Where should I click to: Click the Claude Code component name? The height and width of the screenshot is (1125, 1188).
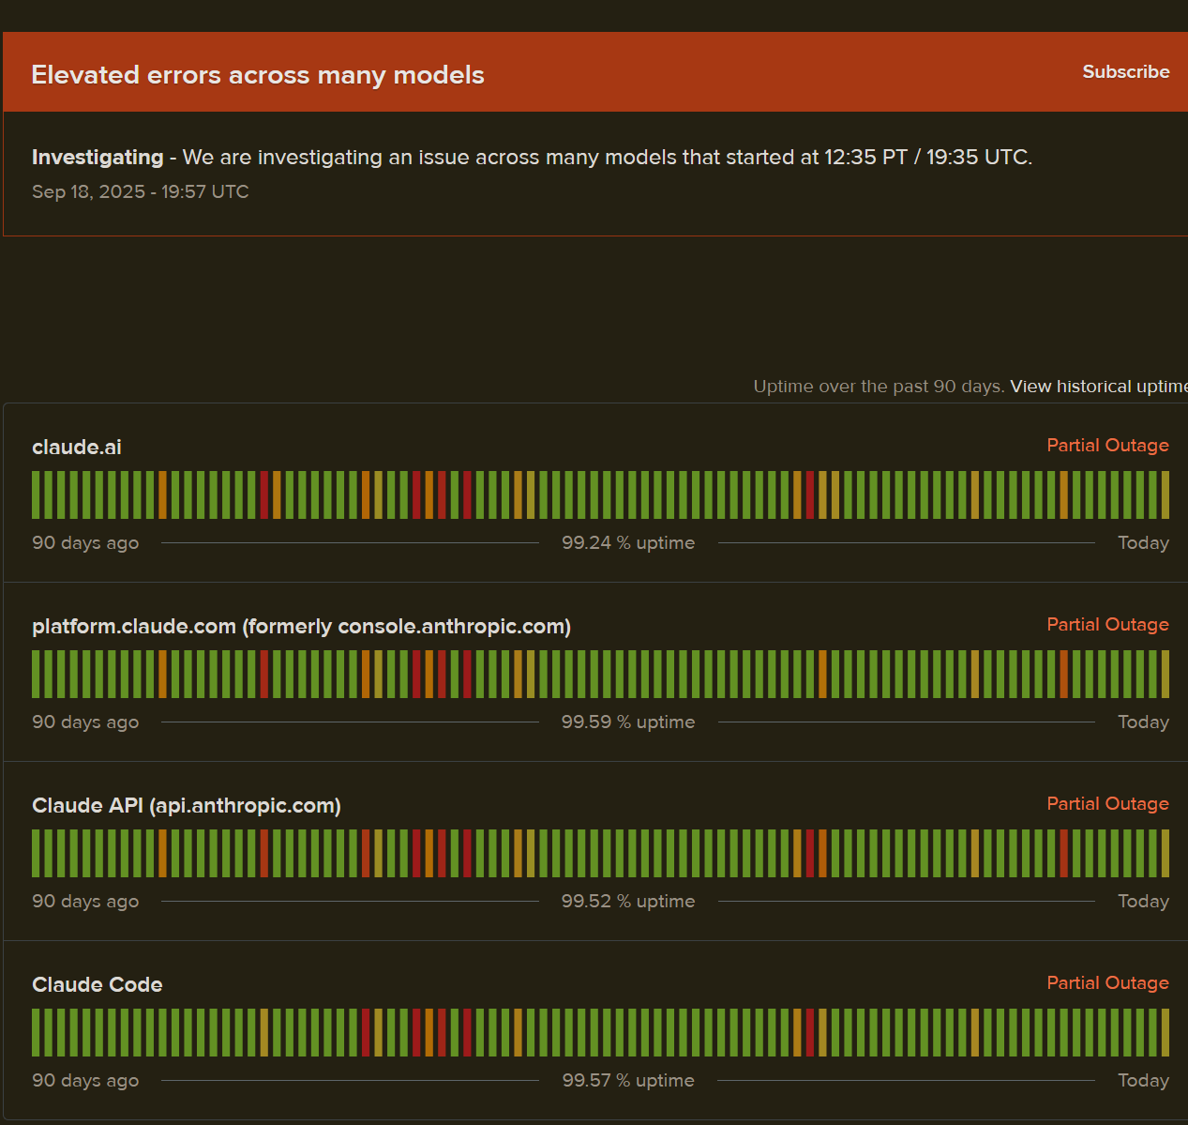point(98,984)
